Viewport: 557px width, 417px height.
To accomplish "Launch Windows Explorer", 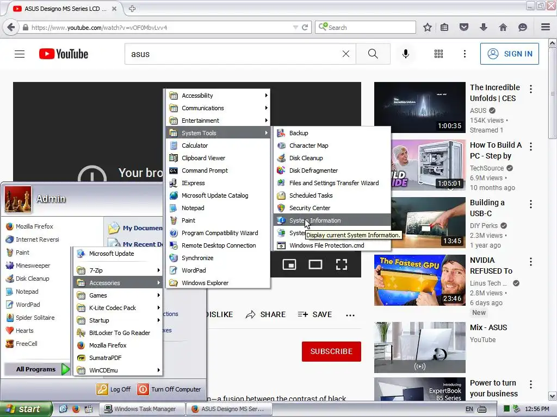I will 218,283.
